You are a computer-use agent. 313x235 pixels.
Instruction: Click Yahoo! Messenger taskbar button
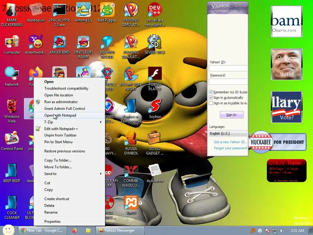(120, 230)
